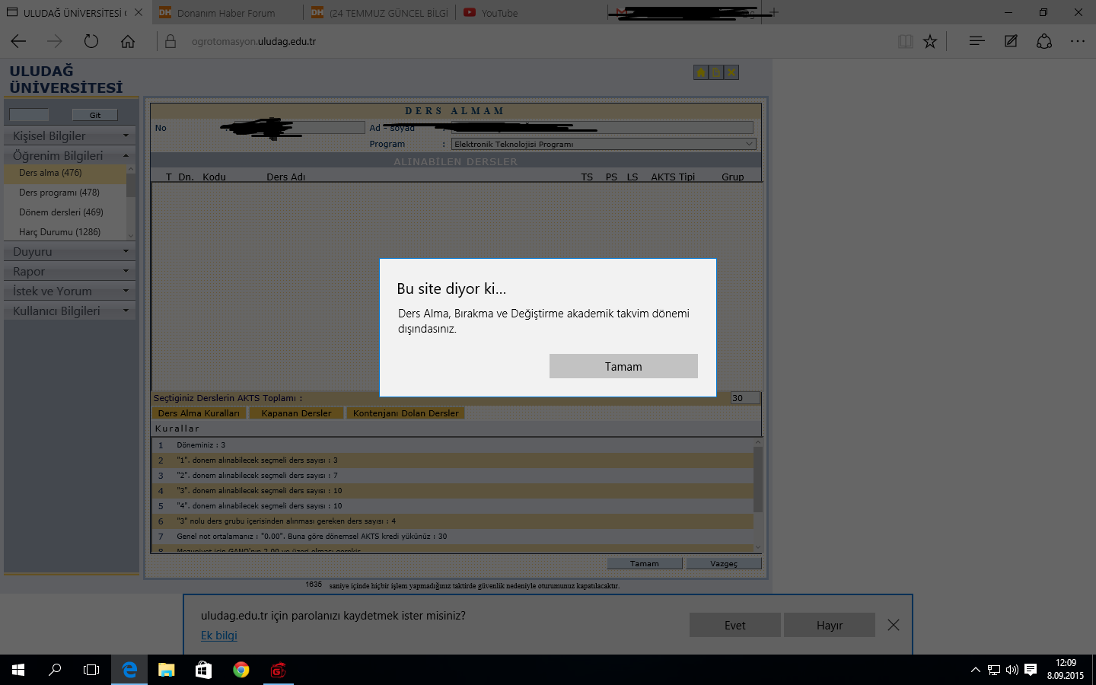Open the Store icon on the taskbar

[x=203, y=670]
